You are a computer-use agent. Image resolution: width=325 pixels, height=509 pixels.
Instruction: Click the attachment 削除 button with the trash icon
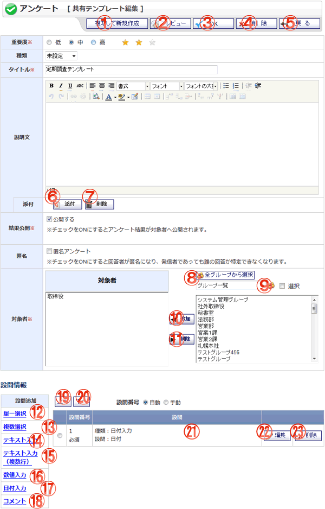[x=99, y=204]
